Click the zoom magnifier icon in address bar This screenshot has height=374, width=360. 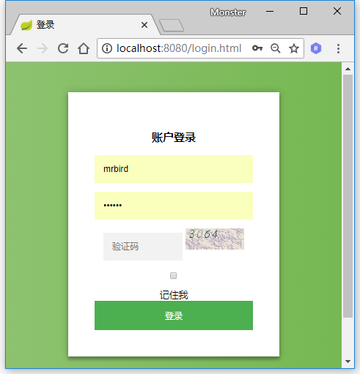tap(276, 48)
